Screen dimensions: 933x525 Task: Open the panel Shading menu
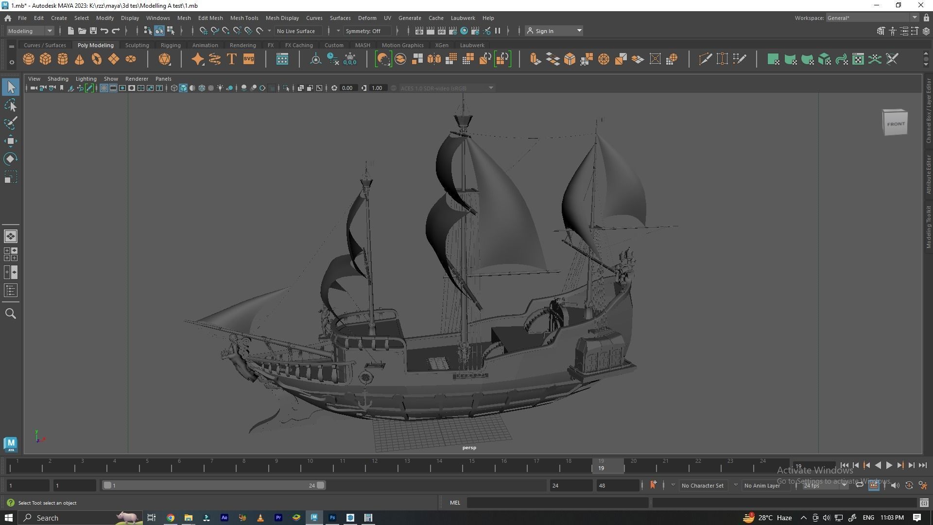(58, 79)
